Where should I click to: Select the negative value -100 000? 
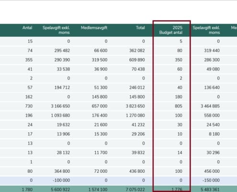click(61, 180)
